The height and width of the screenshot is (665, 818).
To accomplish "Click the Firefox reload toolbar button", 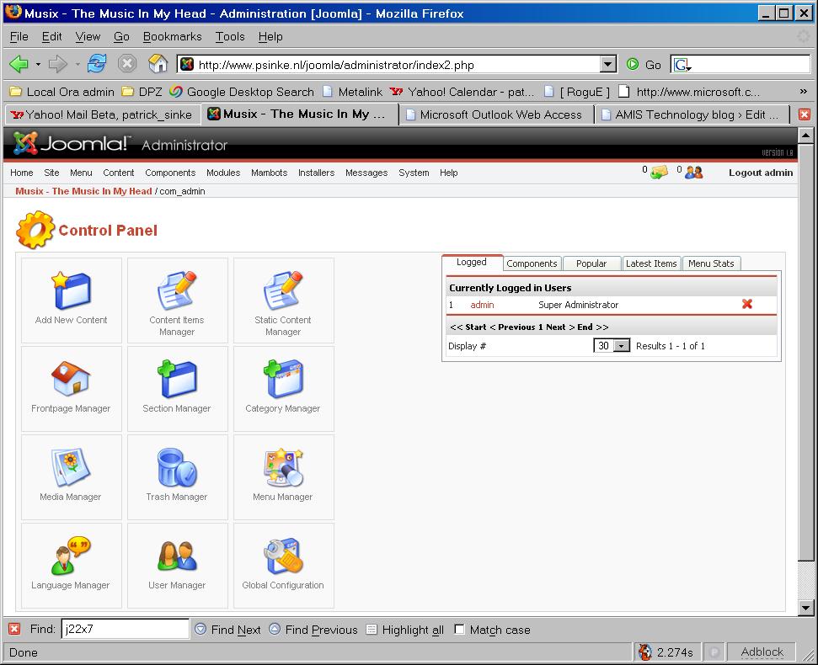I will coord(98,64).
